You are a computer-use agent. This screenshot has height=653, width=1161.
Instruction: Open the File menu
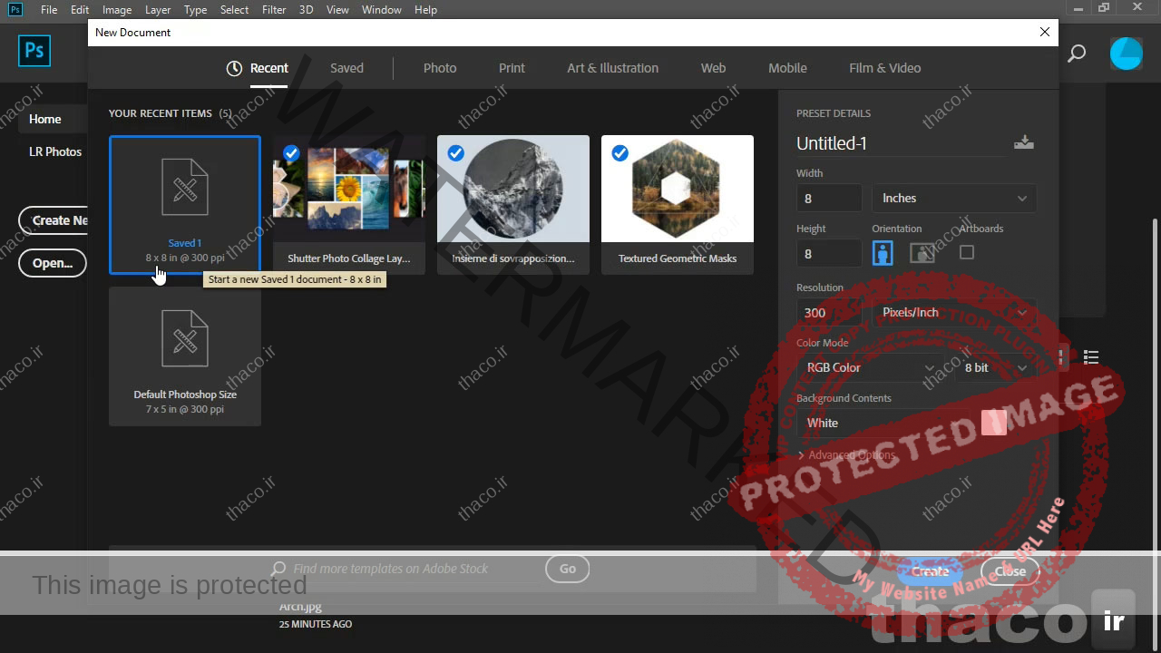pos(49,9)
